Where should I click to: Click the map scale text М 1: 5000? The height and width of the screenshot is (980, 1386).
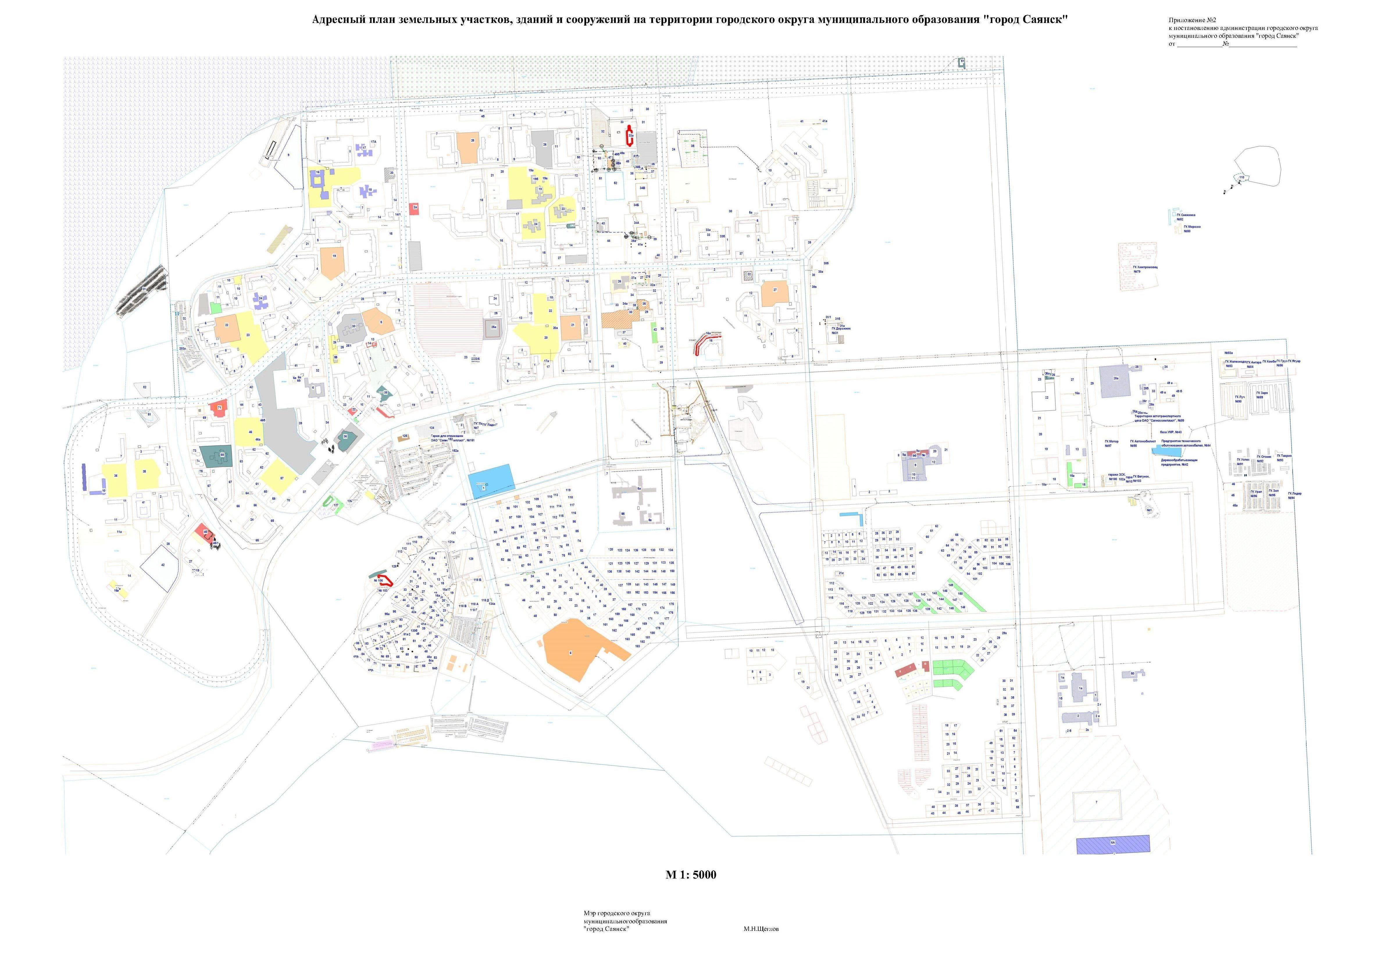pyautogui.click(x=691, y=874)
